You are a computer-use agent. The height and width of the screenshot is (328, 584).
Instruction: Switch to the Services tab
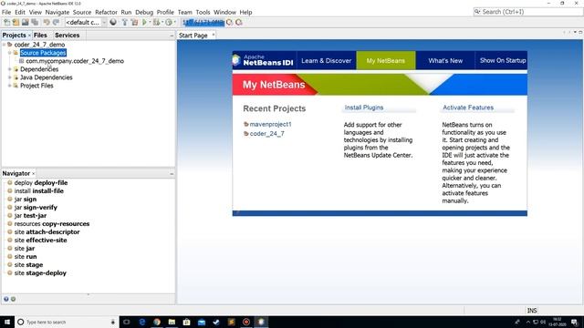(x=67, y=35)
